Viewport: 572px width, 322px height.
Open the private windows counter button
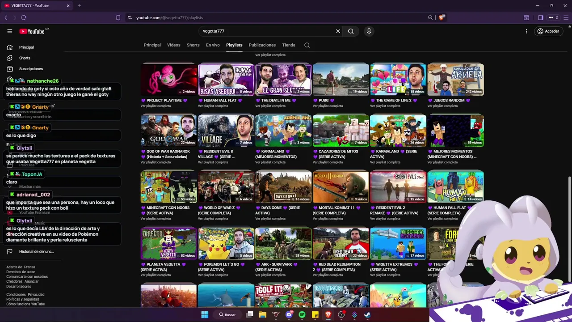tap(554, 17)
